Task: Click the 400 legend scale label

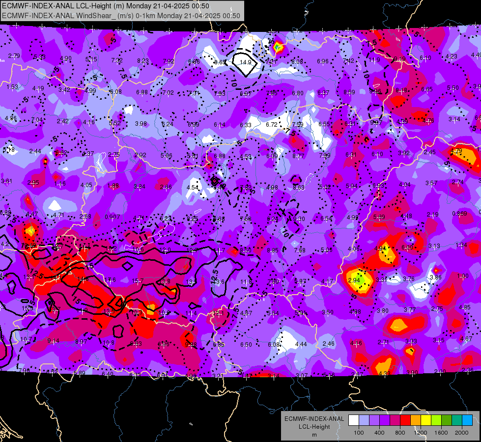Action: coord(379,433)
